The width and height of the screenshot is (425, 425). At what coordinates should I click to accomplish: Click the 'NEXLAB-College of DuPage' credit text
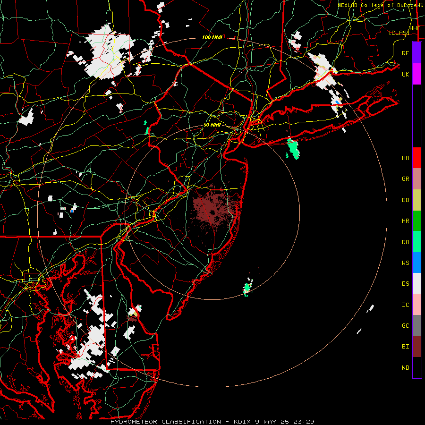(377, 5)
